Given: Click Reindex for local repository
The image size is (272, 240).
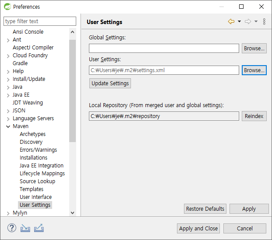Looking at the screenshot, I should click(254, 116).
